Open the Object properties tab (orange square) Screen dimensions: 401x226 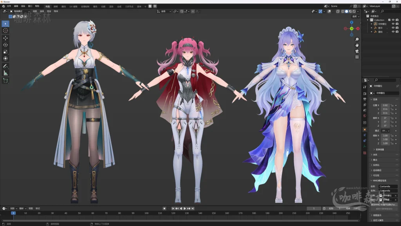click(x=365, y=129)
